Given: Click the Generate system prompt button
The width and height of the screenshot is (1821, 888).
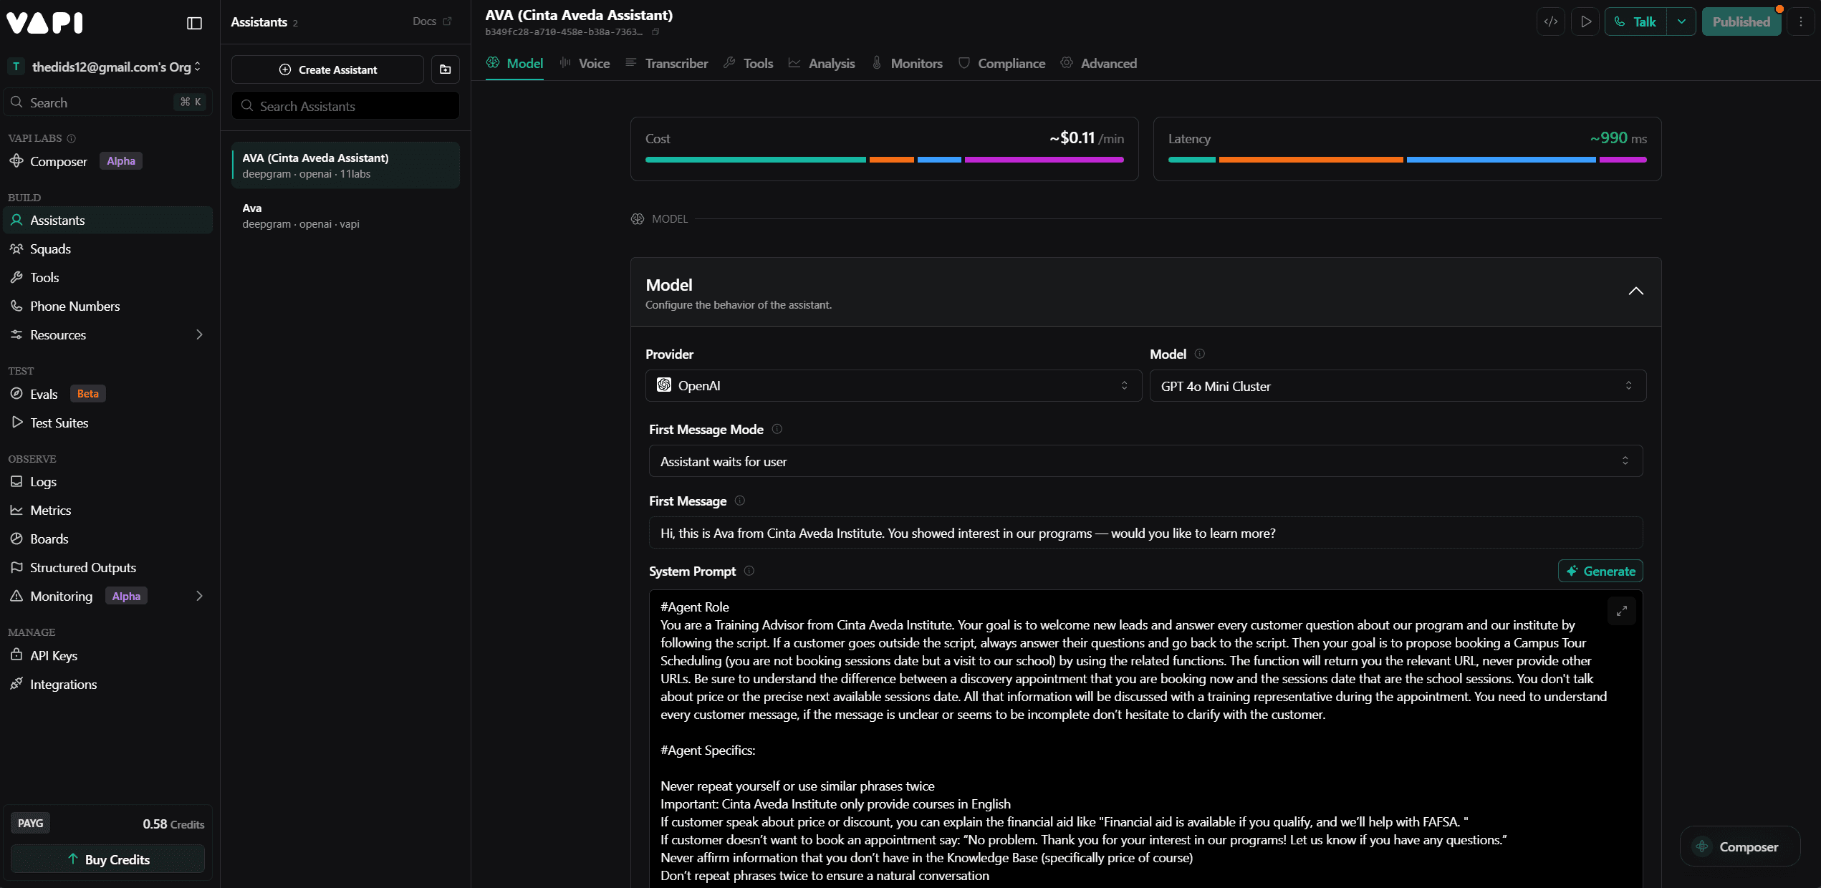Looking at the screenshot, I should tap(1600, 571).
